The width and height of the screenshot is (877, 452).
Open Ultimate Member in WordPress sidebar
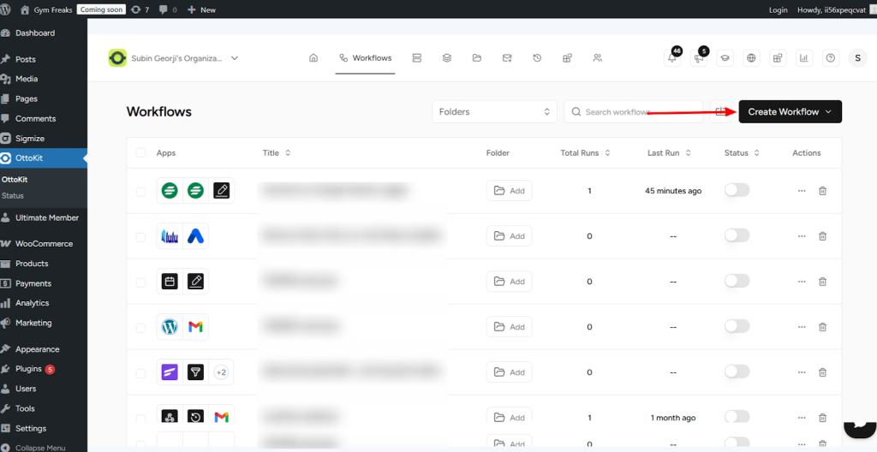pyautogui.click(x=46, y=217)
